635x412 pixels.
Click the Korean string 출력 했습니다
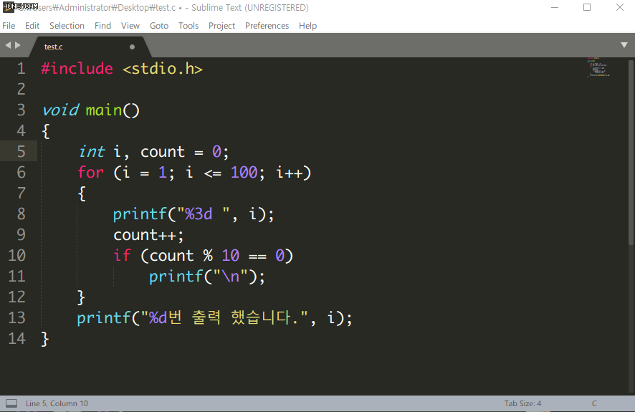244,317
